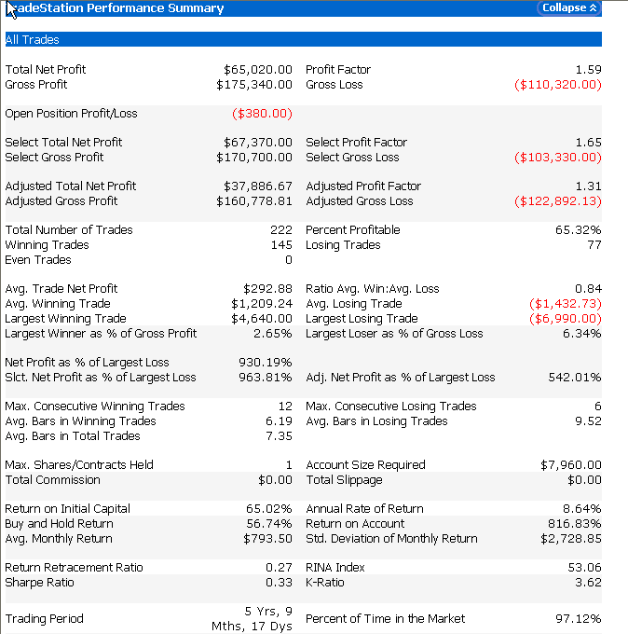Select Avg. Trade Net Profit value $292.88
Image resolution: width=628 pixels, height=634 pixels.
[267, 289]
